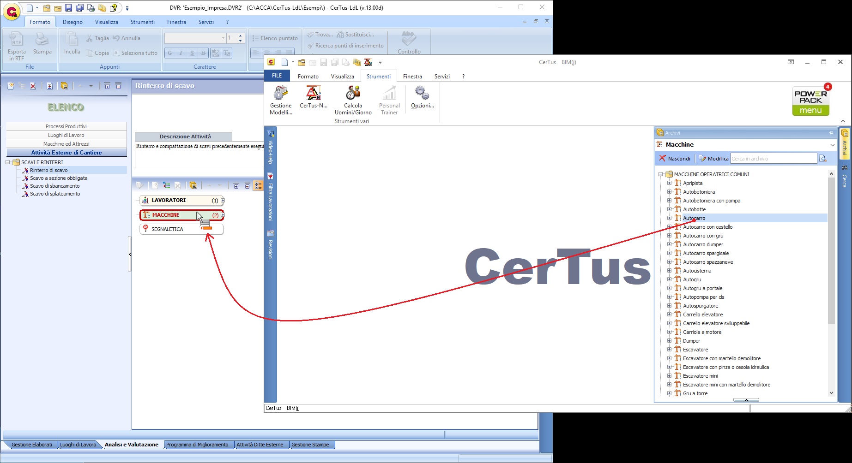Collapse SCAVI E RINTERRI folder
This screenshot has height=463, width=852.
point(8,162)
